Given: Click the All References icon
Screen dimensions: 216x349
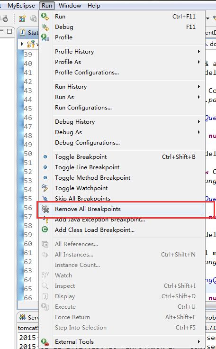Looking at the screenshot, I should pyautogui.click(x=45, y=244).
